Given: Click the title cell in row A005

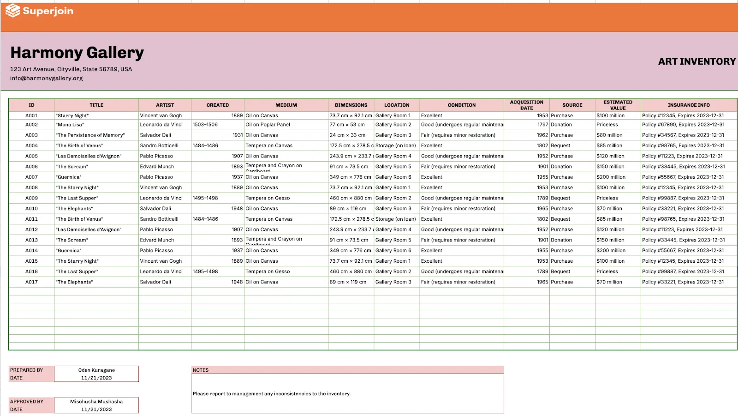Looking at the screenshot, I should point(96,156).
